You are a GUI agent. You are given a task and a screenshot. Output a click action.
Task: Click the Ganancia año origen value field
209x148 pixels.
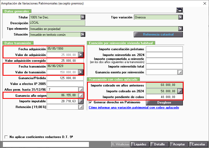63,95
